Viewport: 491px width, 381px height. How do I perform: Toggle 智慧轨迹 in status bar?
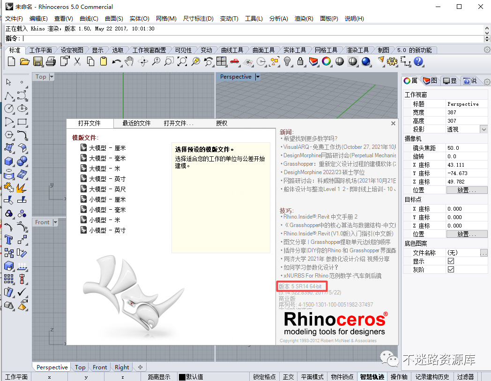point(372,377)
